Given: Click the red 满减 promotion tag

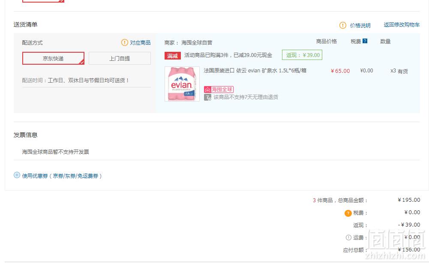Looking at the screenshot, I should (172, 56).
